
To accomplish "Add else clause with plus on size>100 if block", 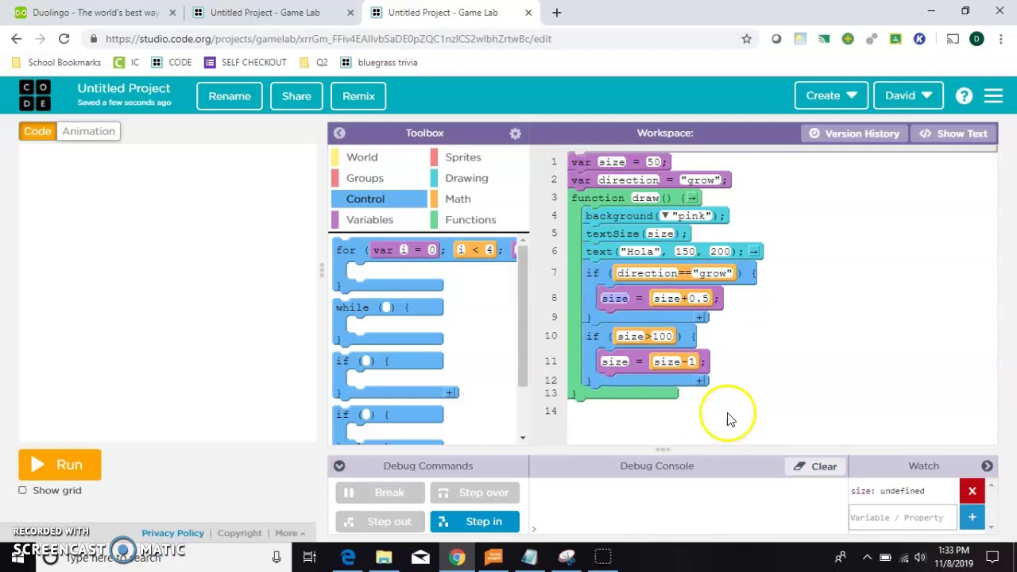I will click(700, 381).
